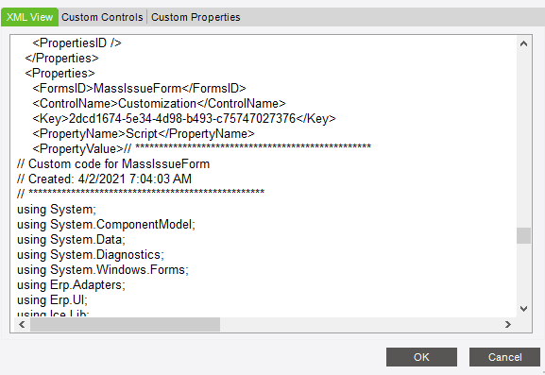Click the 'using Erp.Adapters;' line
The image size is (545, 375).
(x=71, y=285)
